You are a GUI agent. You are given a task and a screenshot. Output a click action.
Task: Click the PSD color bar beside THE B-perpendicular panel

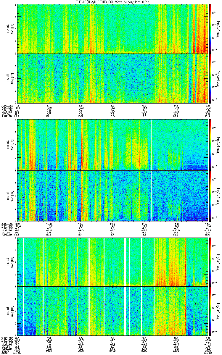210,262
